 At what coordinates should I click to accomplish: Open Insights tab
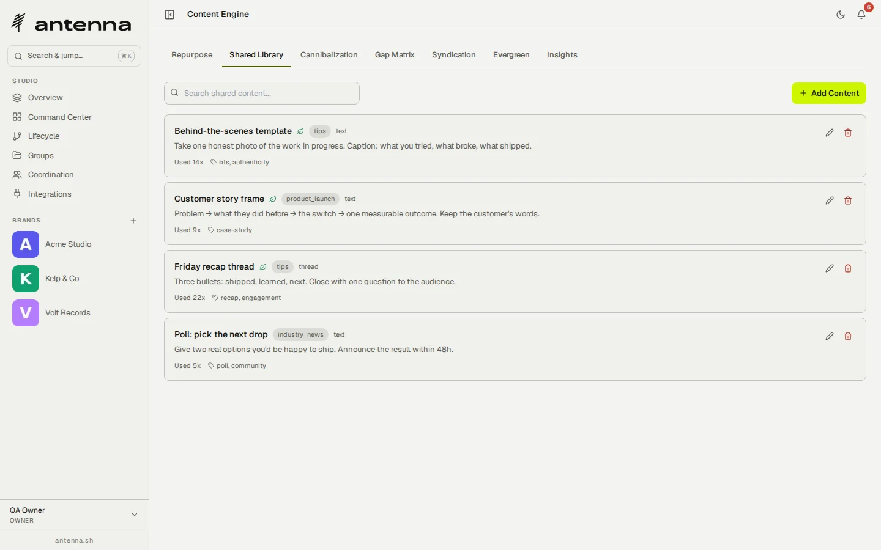[x=562, y=55]
